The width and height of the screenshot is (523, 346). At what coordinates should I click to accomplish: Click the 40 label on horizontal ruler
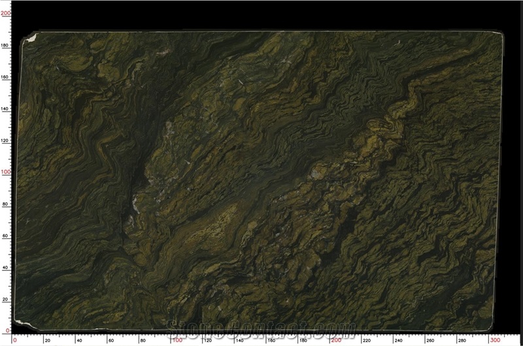coord(79,340)
